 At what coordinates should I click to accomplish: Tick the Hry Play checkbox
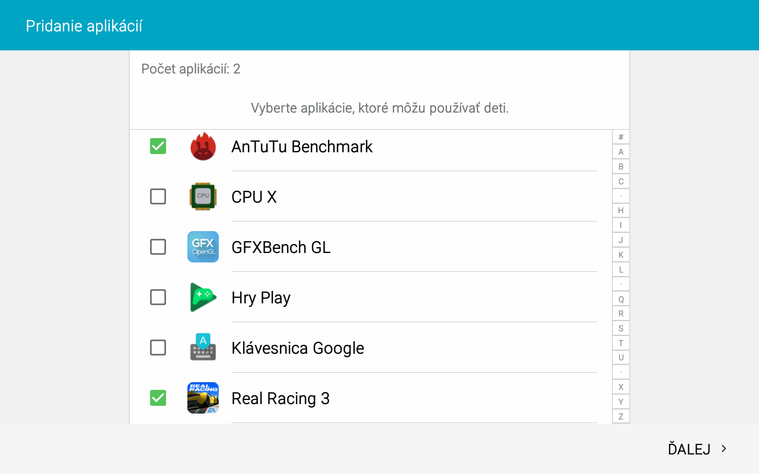(x=158, y=297)
